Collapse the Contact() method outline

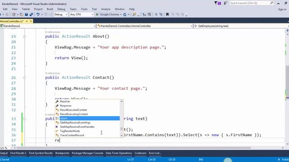point(24,78)
